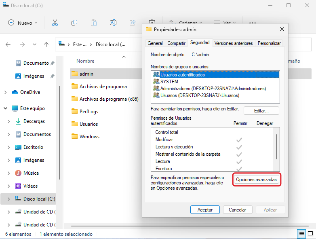The width and height of the screenshot is (316, 239).
Task: Open the See more ellipsis menu
Action: pyautogui.click(x=253, y=23)
